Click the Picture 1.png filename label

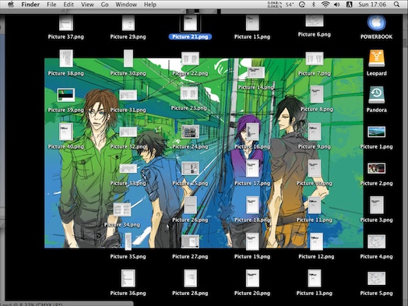[x=377, y=146]
